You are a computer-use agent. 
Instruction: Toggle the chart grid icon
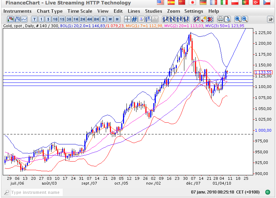click(x=134, y=19)
